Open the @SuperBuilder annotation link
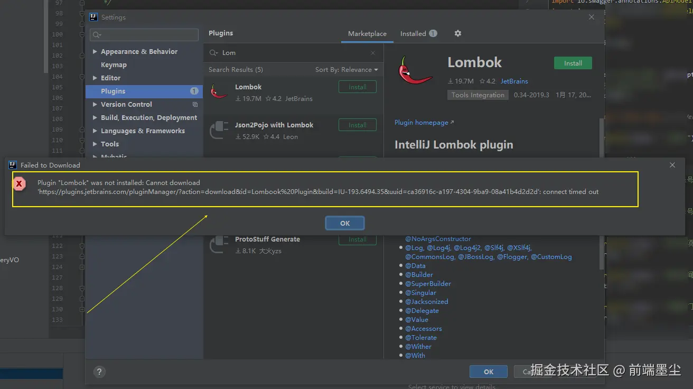Screen dimensions: 693x389 [428, 284]
